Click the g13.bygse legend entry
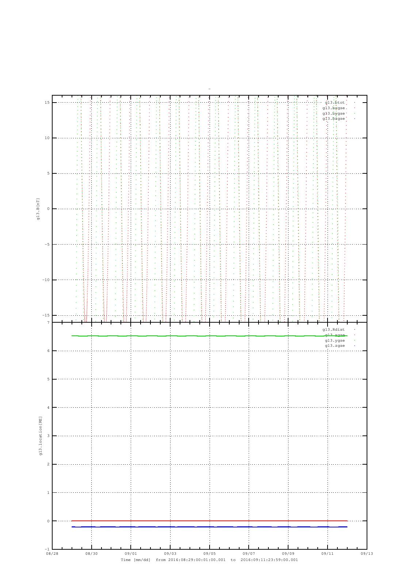 tap(334, 114)
